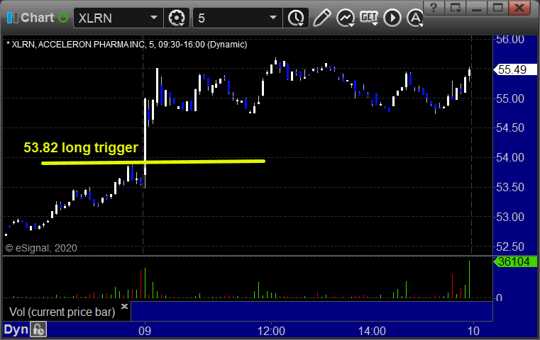Open the time template clock icon
This screenshot has width=540, height=340.
pyautogui.click(x=296, y=18)
